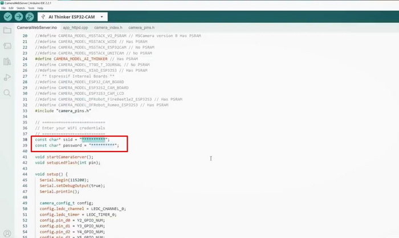
Task: Open the Sketchbook folder panel
Action: (7, 30)
